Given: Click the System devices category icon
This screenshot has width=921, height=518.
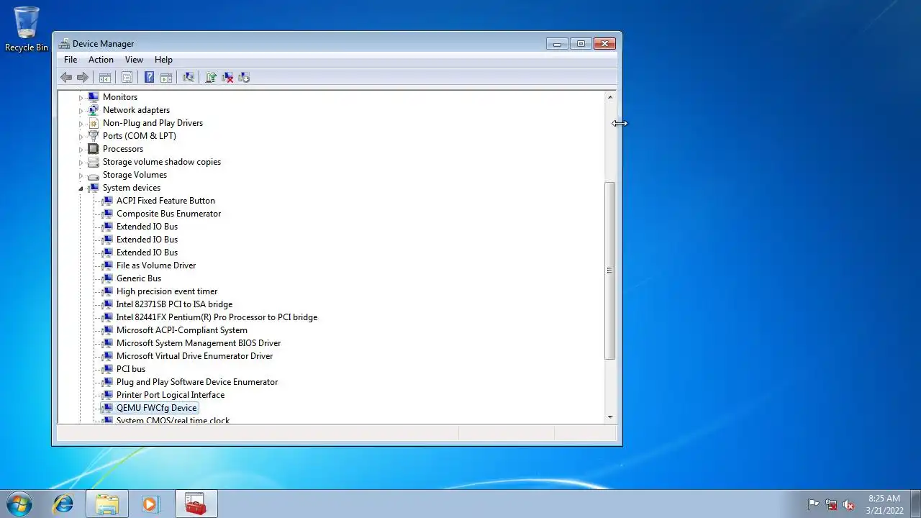Looking at the screenshot, I should pyautogui.click(x=93, y=188).
